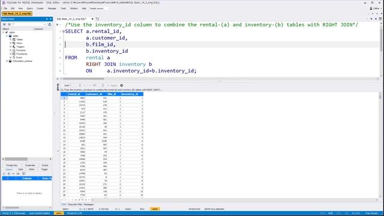
Task: Open the Trigger tab
Action: pyautogui.click(x=44, y=169)
